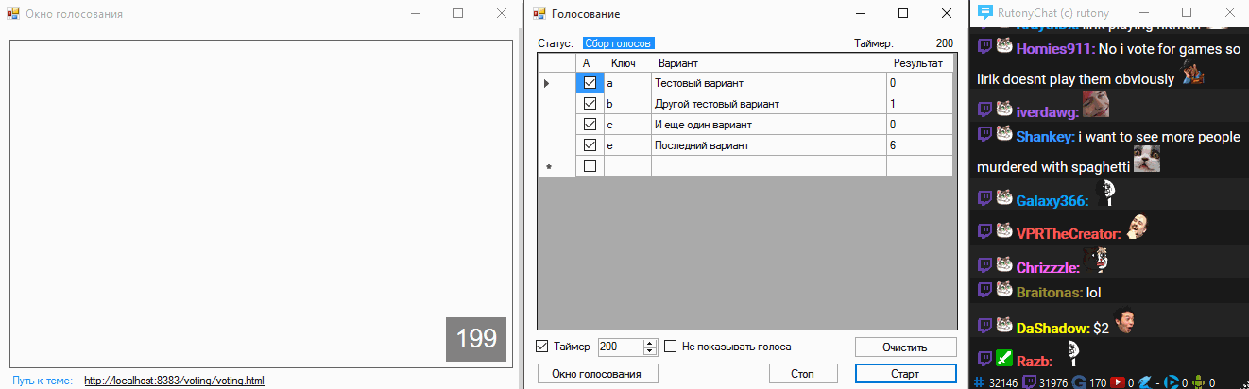Click green android-style icon in status bar
The height and width of the screenshot is (389, 1249).
tap(1199, 381)
